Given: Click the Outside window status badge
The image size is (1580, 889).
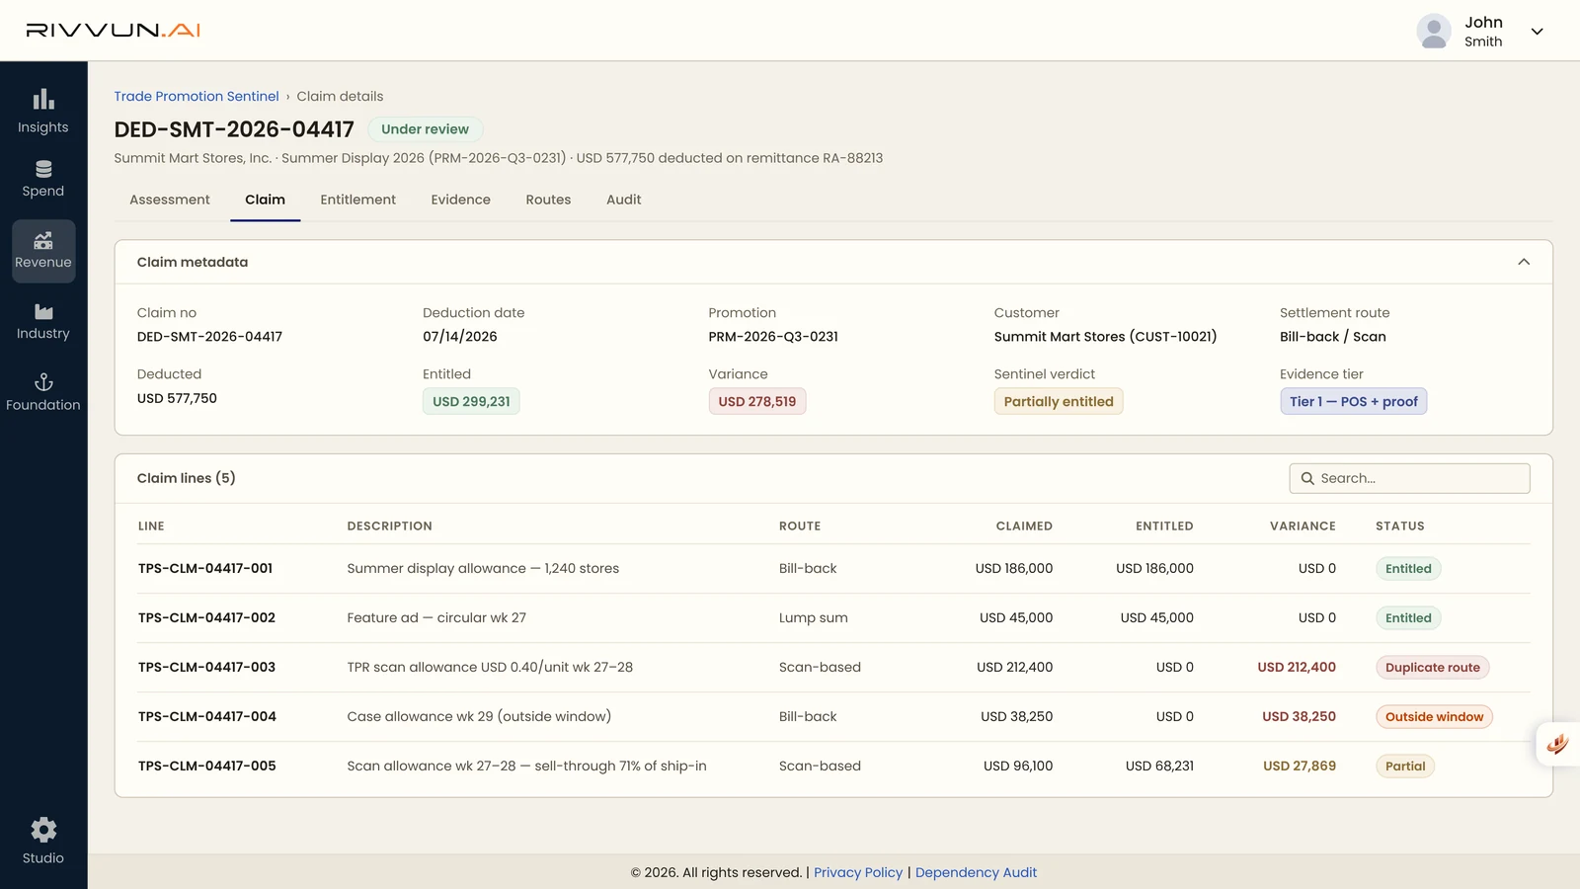Looking at the screenshot, I should 1434,716.
